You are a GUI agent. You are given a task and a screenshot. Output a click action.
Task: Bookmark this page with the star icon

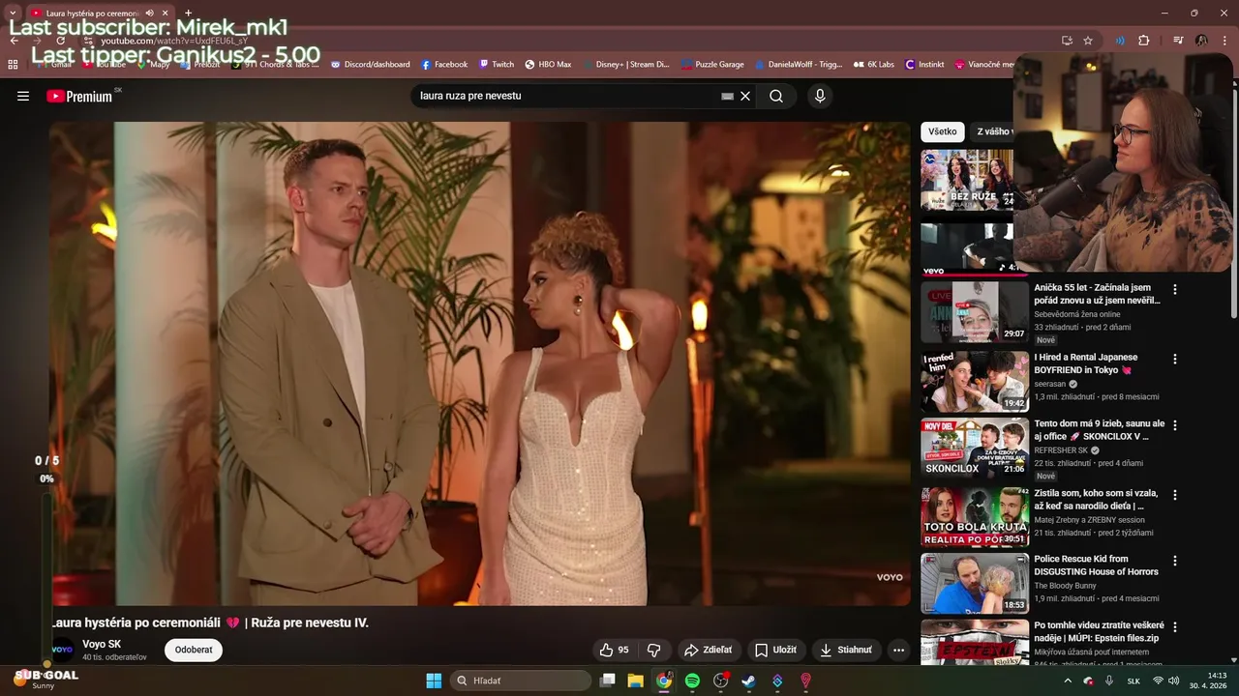[x=1088, y=41]
